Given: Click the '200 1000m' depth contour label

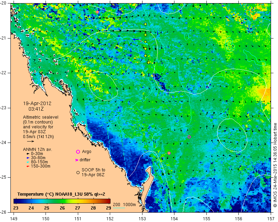Looking at the screenshot, I should [x=124, y=205].
